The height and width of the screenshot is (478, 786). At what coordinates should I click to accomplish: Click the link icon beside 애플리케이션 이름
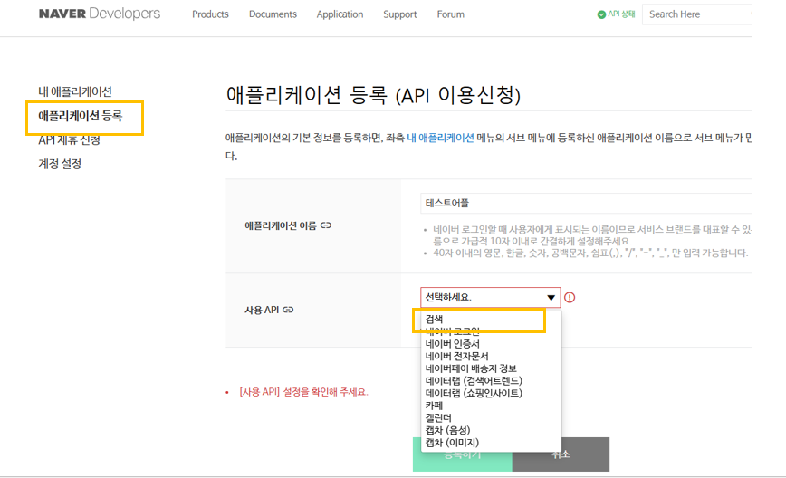click(x=326, y=225)
